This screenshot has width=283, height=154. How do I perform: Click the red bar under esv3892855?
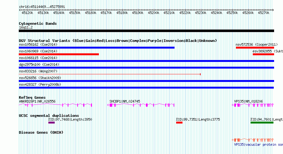(x=263, y=54)
